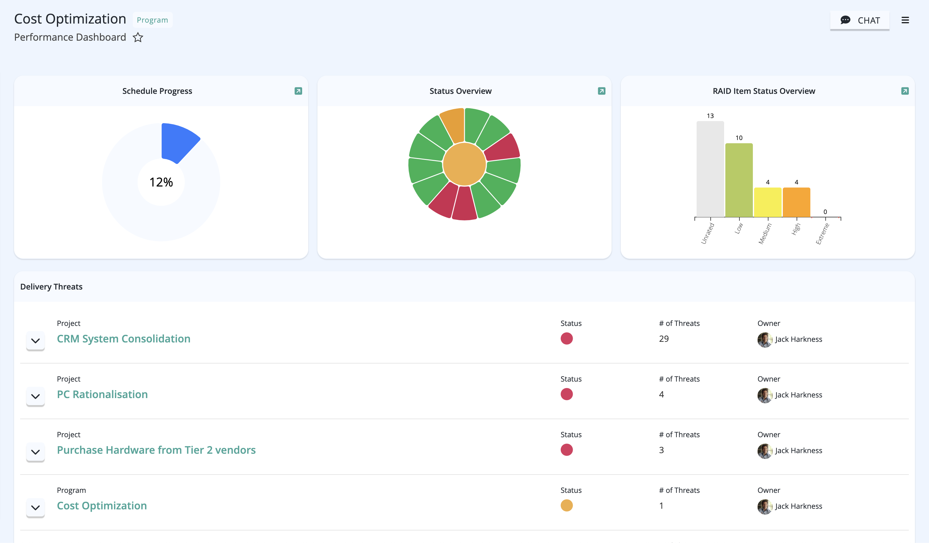Expand the Cost Optimization program row
This screenshot has height=543, width=929.
pyautogui.click(x=35, y=508)
